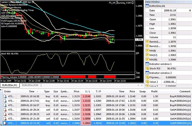Click order icon of highlighted 22:28 sell row

(x=5, y=123)
